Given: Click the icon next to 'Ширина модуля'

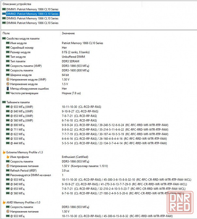Looking at the screenshot, I should pyautogui.click(x=8, y=75).
